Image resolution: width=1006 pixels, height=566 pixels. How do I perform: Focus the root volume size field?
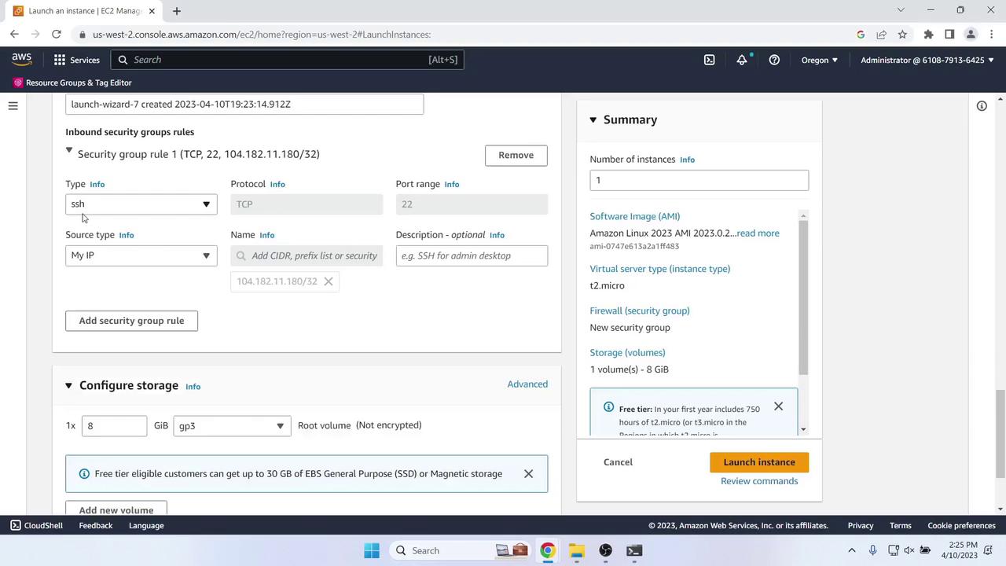[114, 426]
